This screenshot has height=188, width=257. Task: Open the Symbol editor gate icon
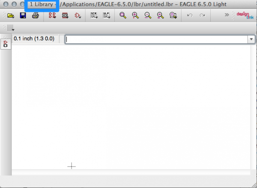tap(78, 15)
